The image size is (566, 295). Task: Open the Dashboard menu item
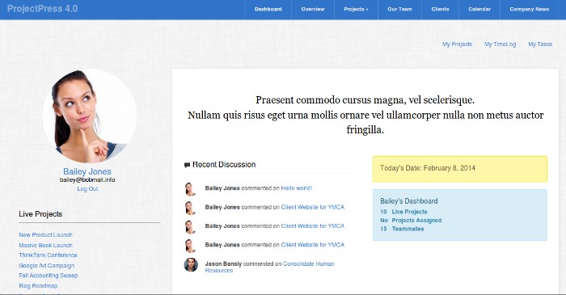268,10
